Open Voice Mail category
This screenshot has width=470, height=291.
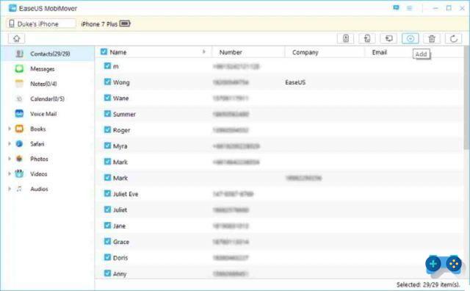(x=43, y=114)
